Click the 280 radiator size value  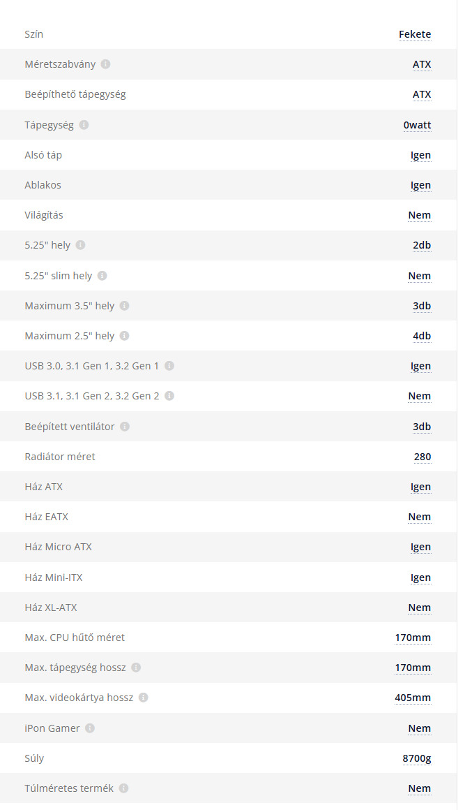point(422,457)
